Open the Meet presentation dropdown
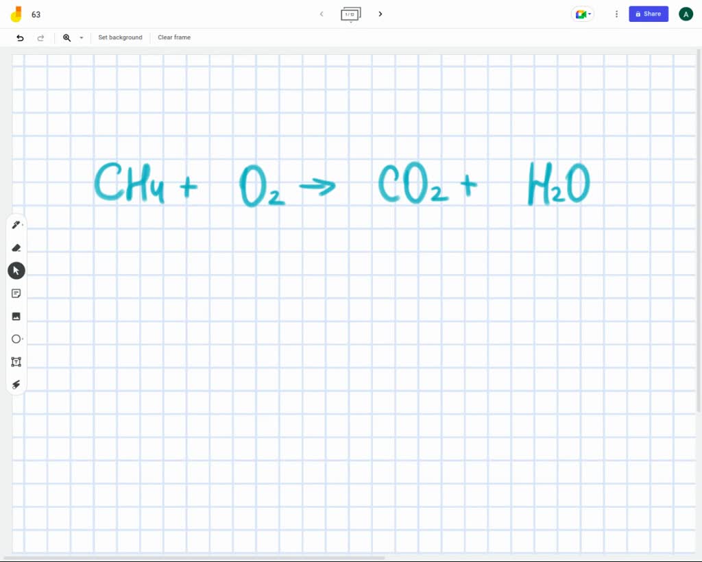Viewport: 702px width, 562px height. 582,14
